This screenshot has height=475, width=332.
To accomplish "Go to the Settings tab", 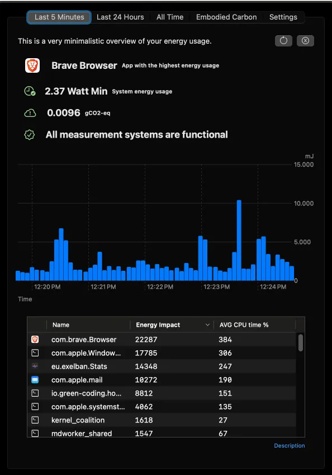I will pos(283,17).
